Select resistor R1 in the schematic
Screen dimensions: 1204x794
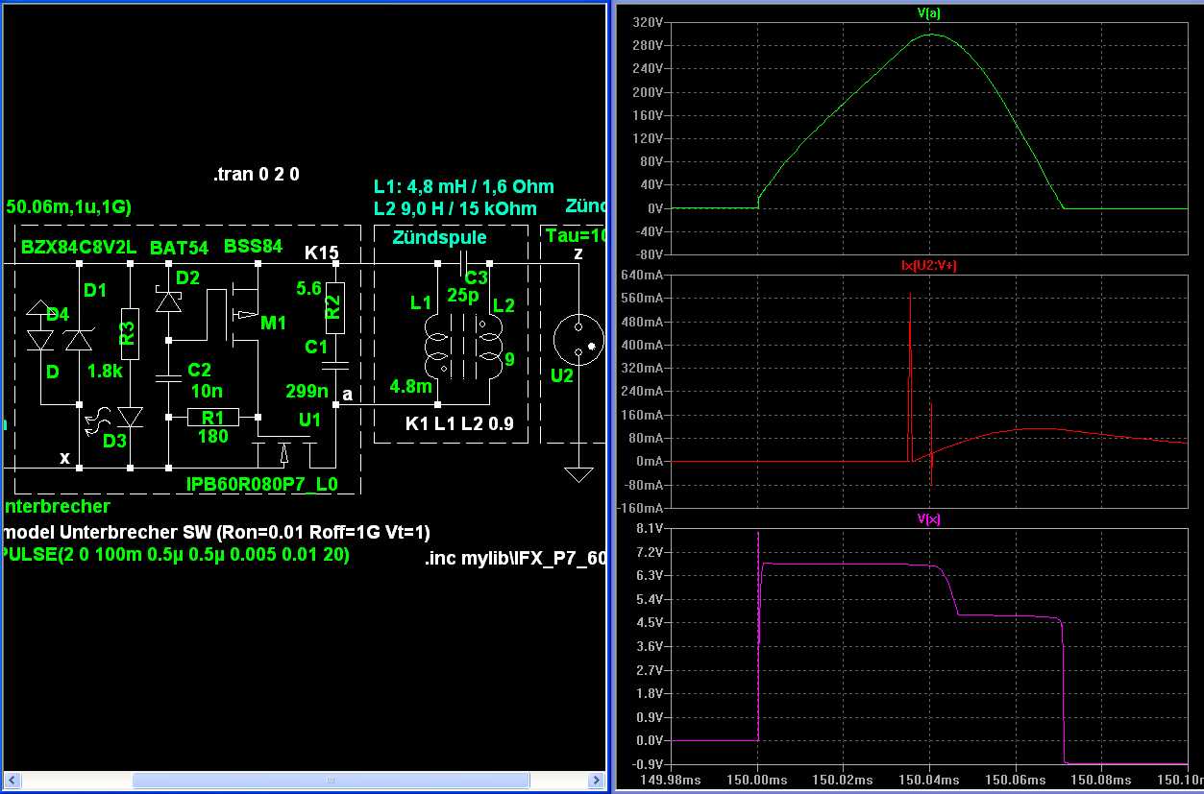[212, 418]
